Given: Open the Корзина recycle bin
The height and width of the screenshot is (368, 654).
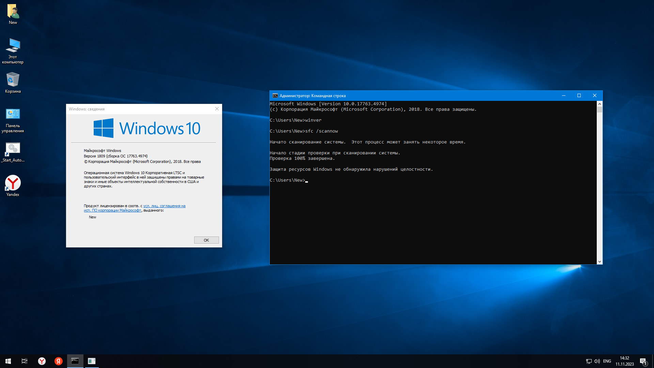Looking at the screenshot, I should pos(13,80).
